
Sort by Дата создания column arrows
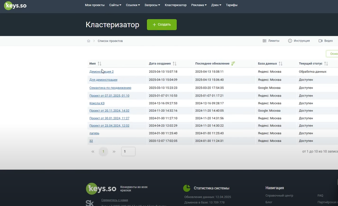[x=175, y=63]
